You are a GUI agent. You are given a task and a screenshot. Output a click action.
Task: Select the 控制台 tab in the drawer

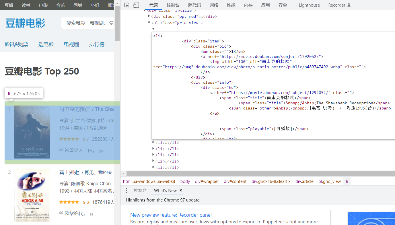point(140,191)
